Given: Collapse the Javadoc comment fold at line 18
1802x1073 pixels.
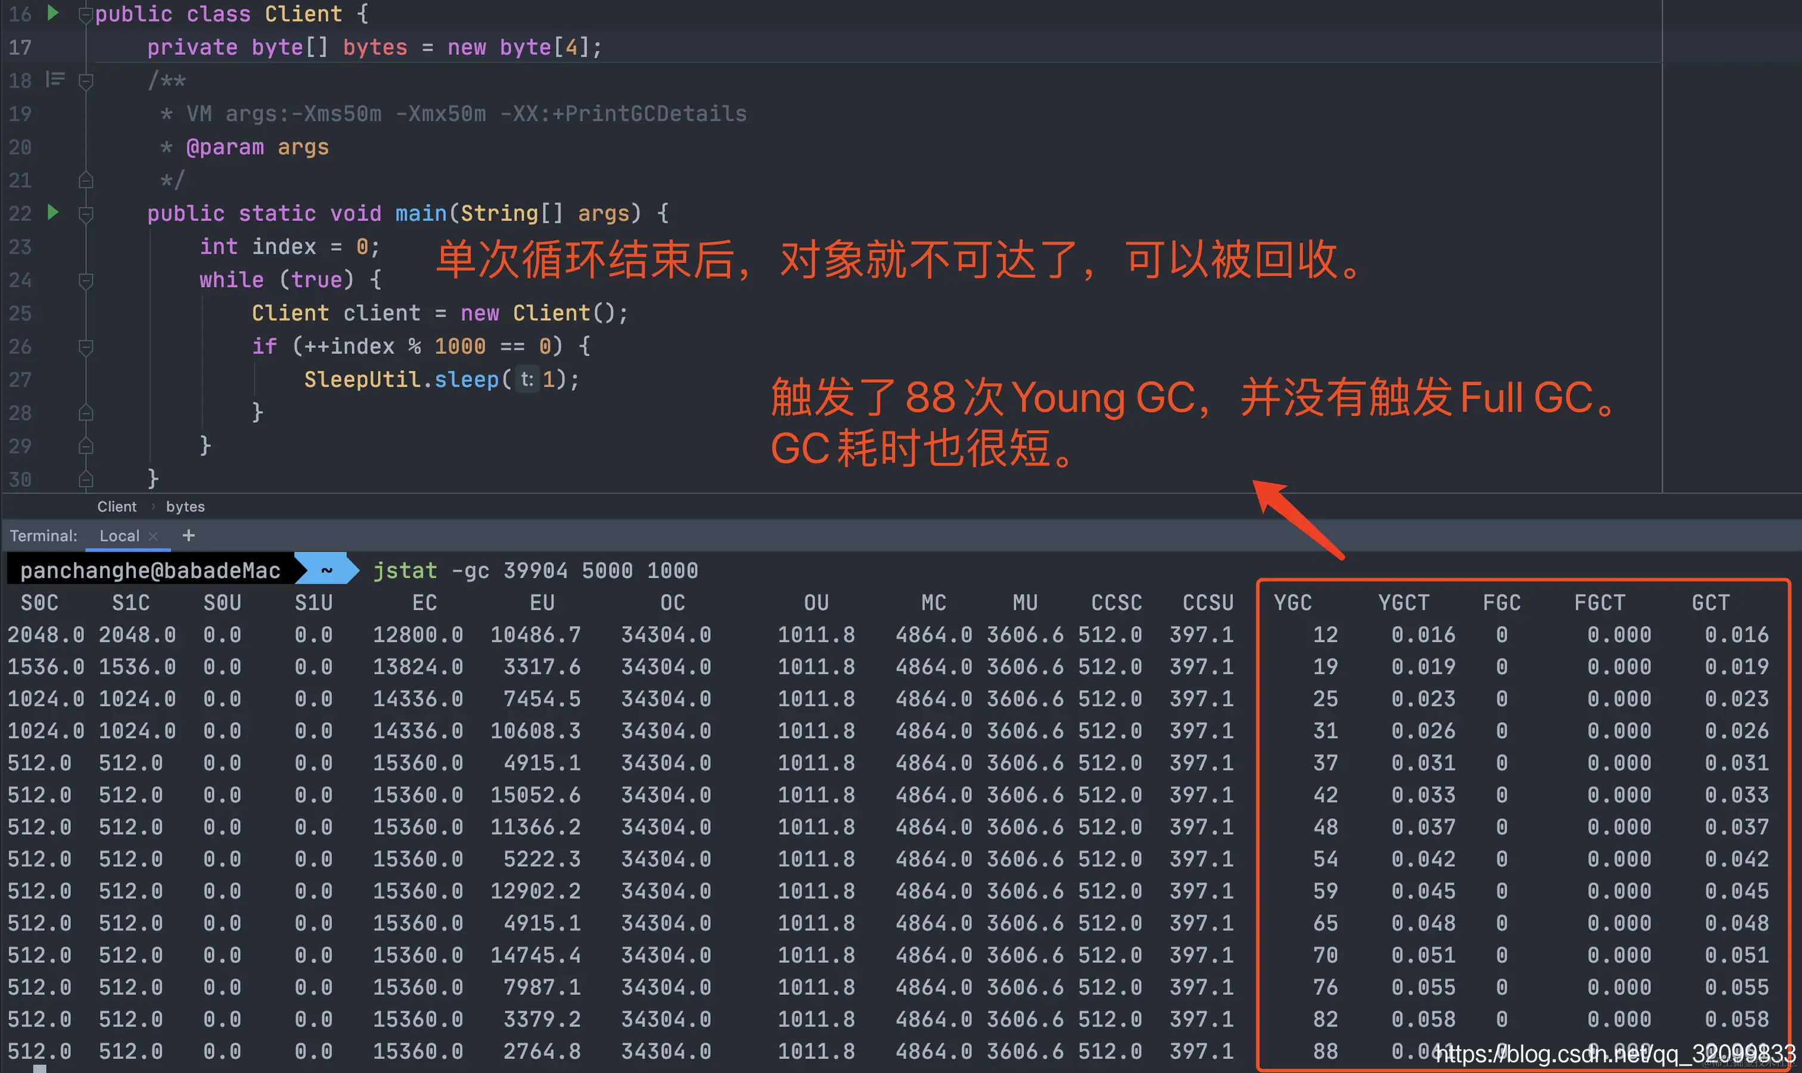Looking at the screenshot, I should pyautogui.click(x=85, y=80).
